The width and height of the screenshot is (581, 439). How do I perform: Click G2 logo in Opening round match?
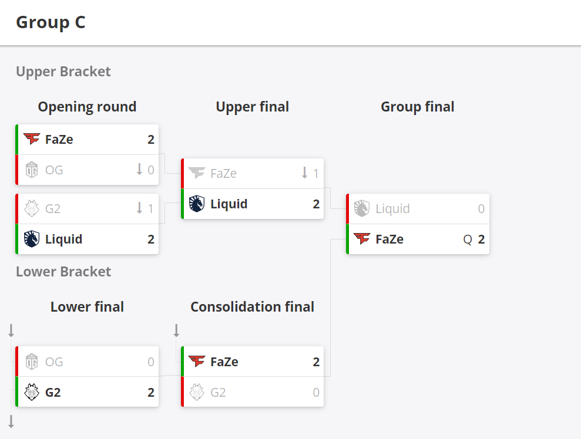[32, 208]
